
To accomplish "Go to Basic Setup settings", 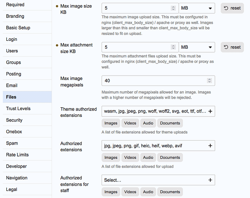I will (x=27, y=28).
